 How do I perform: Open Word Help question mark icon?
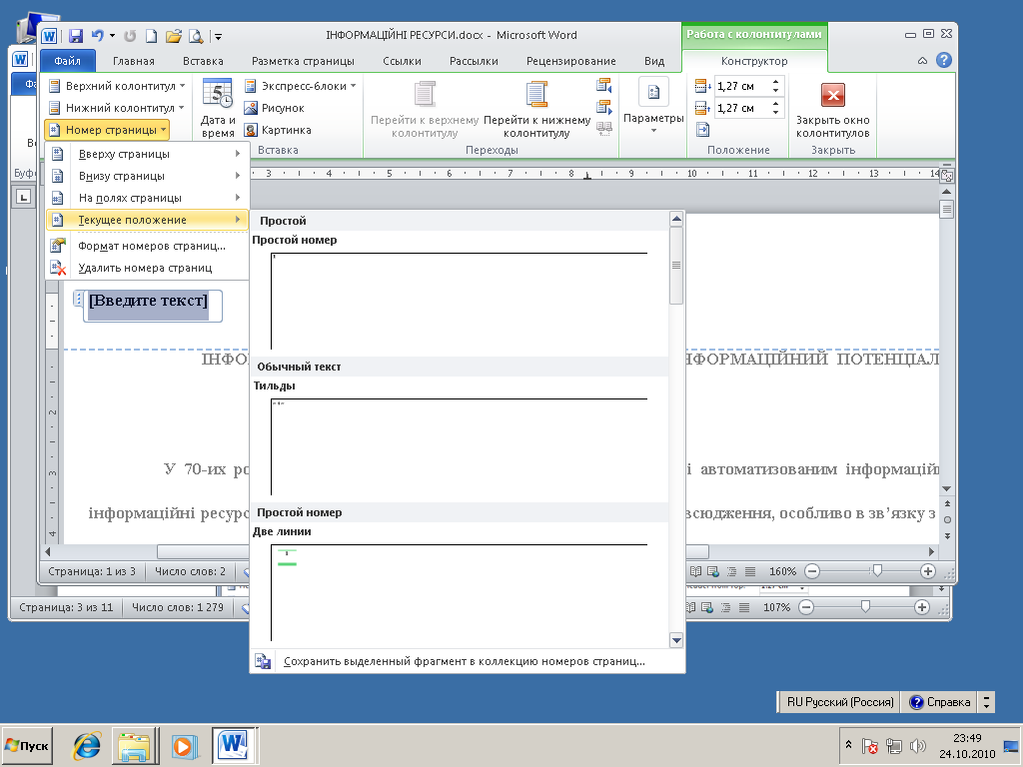(x=943, y=60)
